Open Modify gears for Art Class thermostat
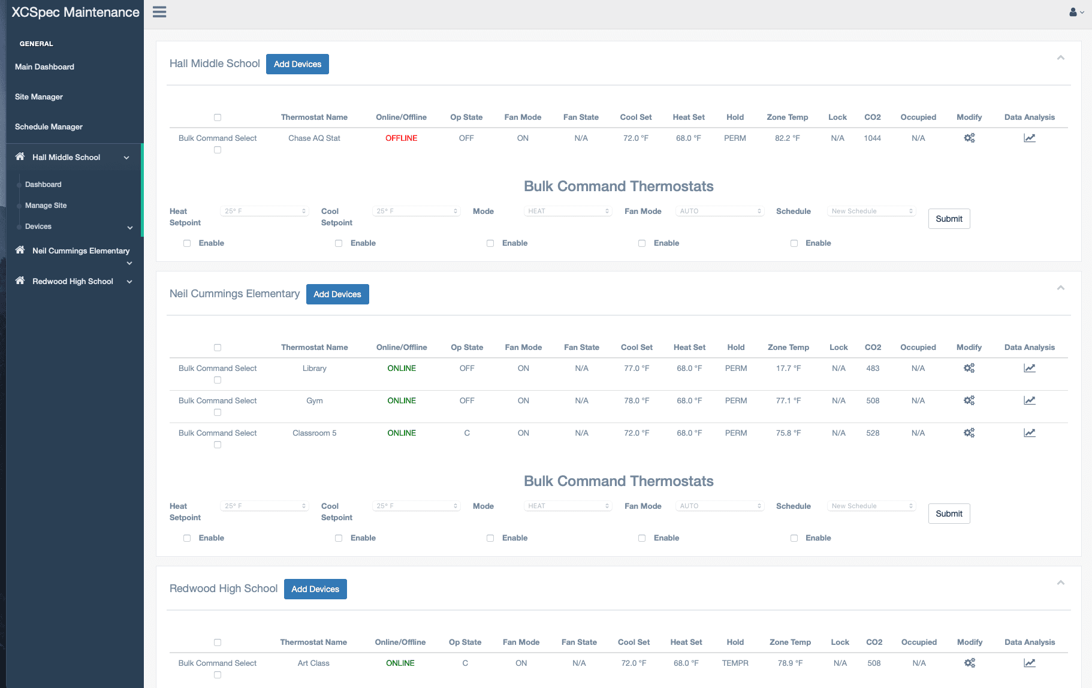The image size is (1092, 688). pos(969,663)
